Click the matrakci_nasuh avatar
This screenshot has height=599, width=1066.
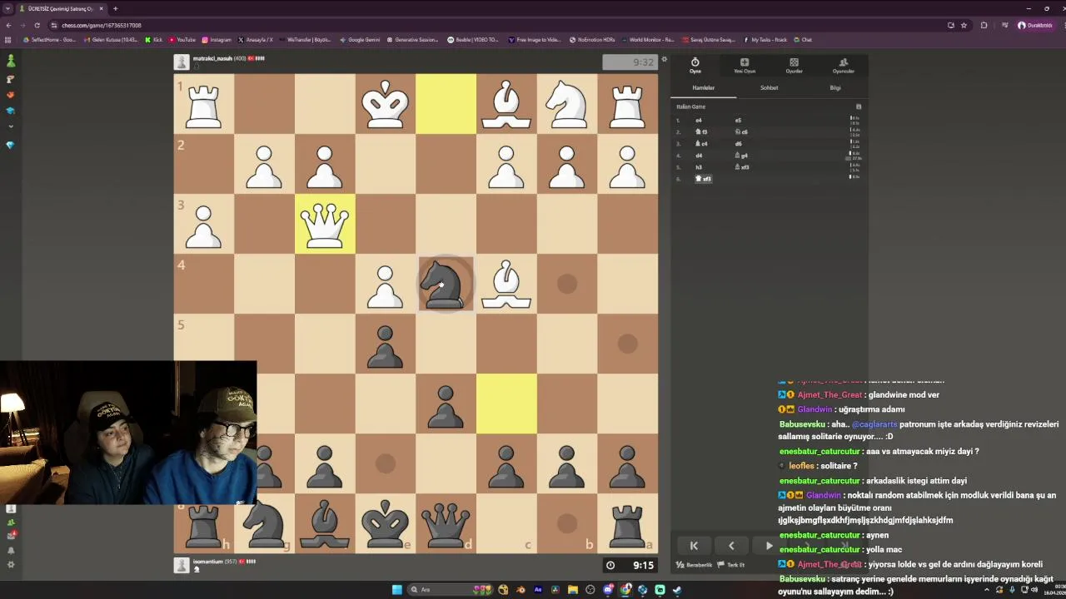182,62
